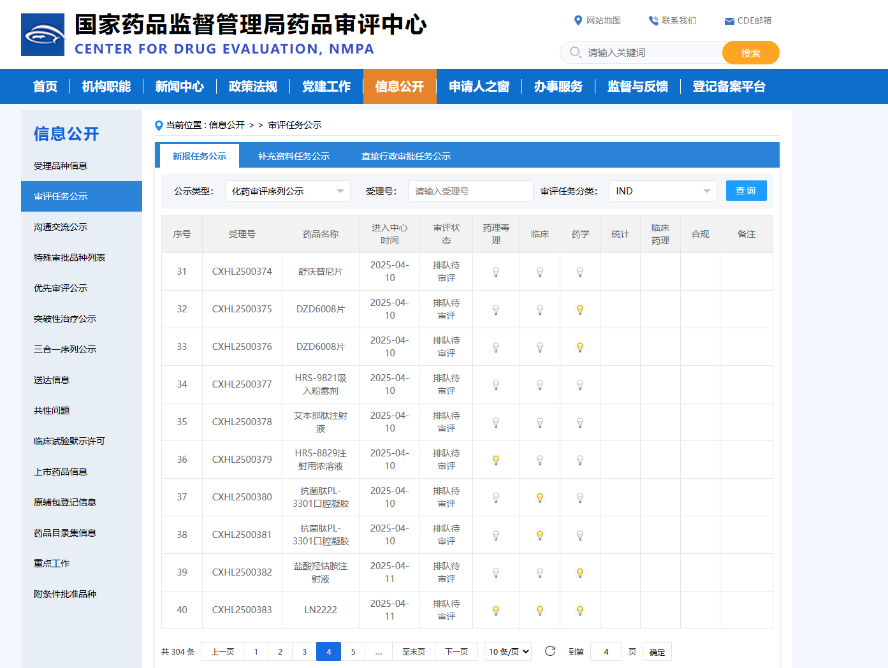This screenshot has height=668, width=888.
Task: Switch to 补充资料任务公示 tab
Action: coord(294,156)
